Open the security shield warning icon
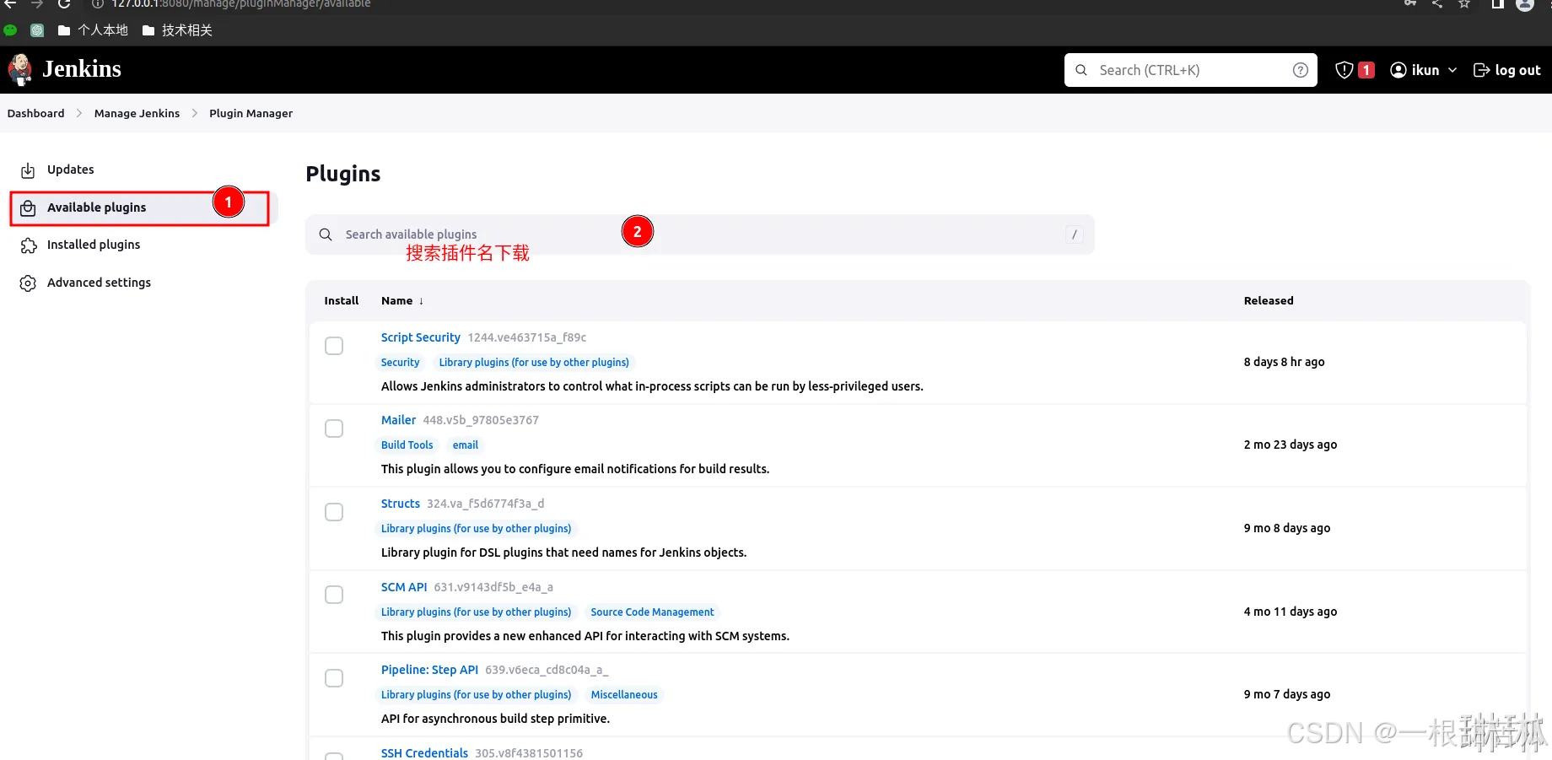Screen dimensions: 1552x760 click(x=1345, y=70)
